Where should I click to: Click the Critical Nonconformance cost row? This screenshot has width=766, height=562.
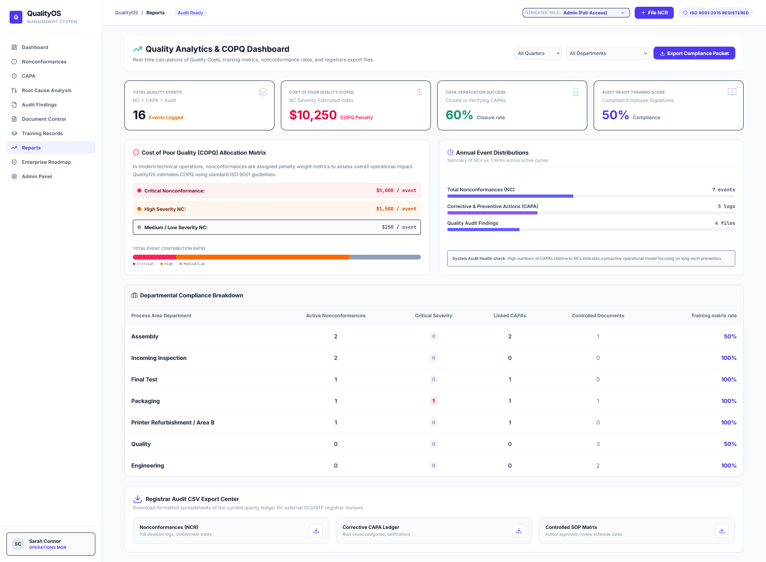pyautogui.click(x=277, y=191)
